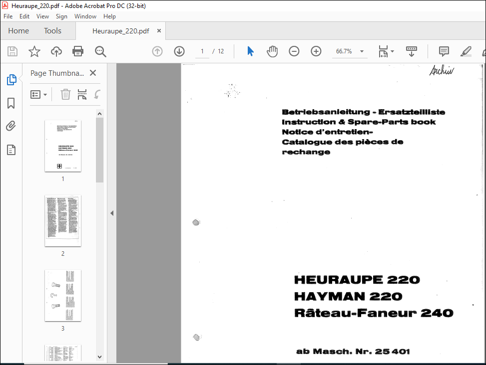Open the View menu
486x365 pixels.
42,16
